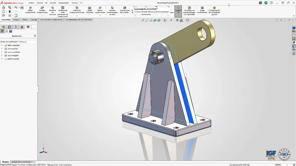Click Configuración de ensamblaje grande tool
The height and width of the screenshot is (166, 296).
(214, 11)
